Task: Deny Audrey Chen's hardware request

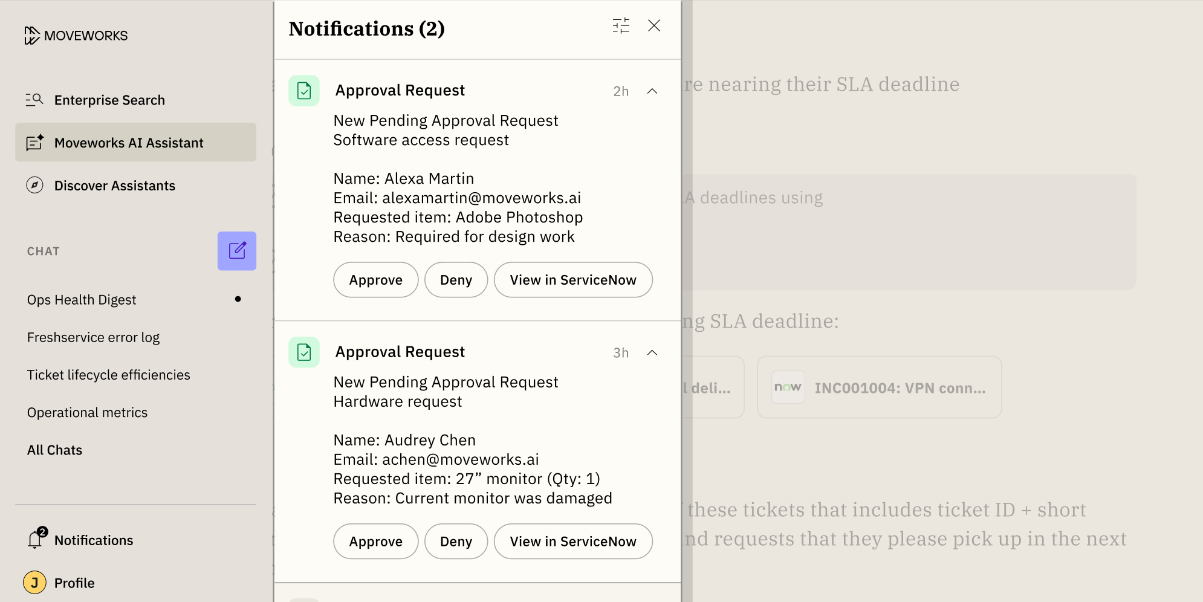Action: tap(456, 541)
